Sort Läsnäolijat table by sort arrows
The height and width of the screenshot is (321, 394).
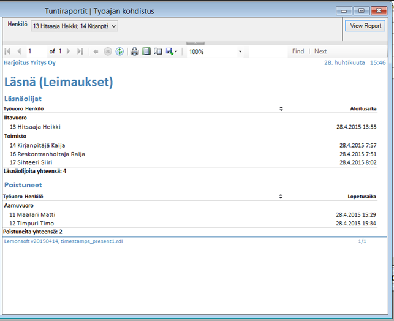[281, 108]
